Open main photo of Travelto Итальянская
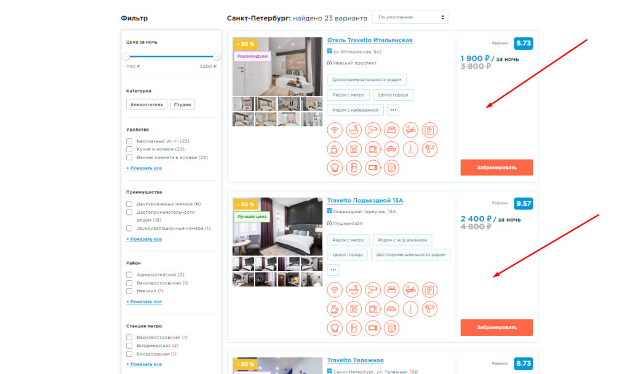The height and width of the screenshot is (374, 630). (277, 66)
